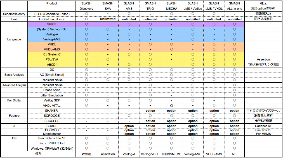Select the Windows: XP/Vista/7 (32/64bit) row label
The width and height of the screenshot is (283, 158).
click(52, 148)
